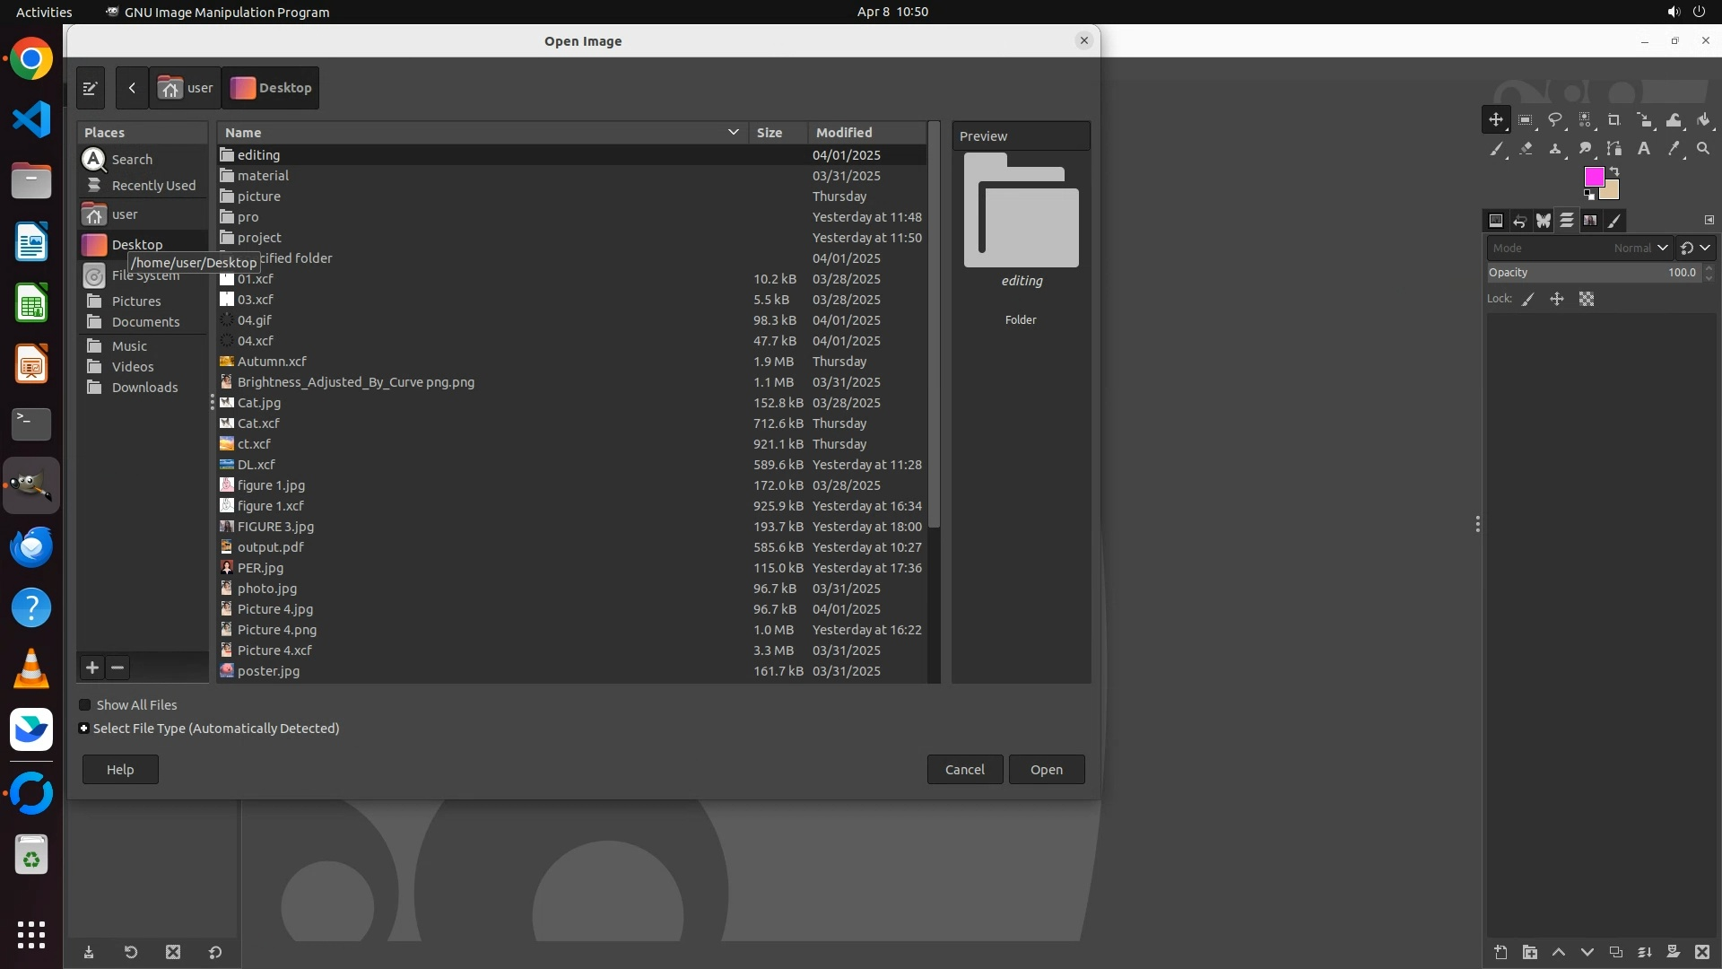Open the Undo History dock tab
This screenshot has height=969, width=1722.
pyautogui.click(x=1520, y=221)
